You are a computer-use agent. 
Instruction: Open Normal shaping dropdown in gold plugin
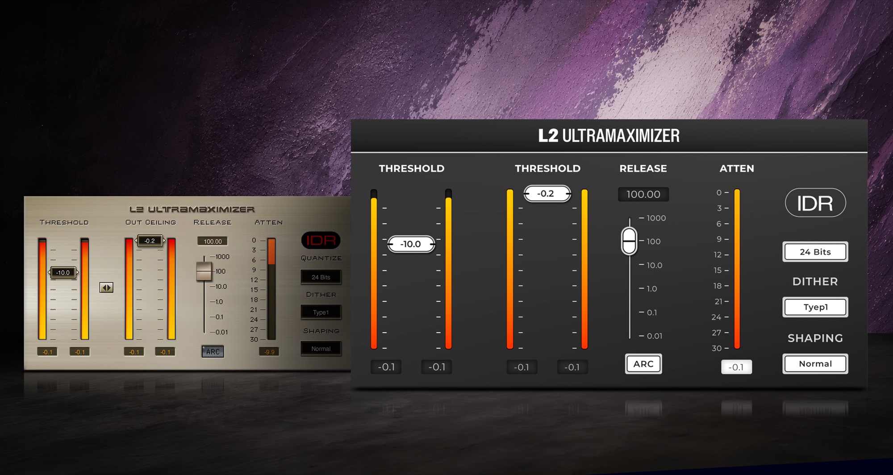click(x=321, y=349)
